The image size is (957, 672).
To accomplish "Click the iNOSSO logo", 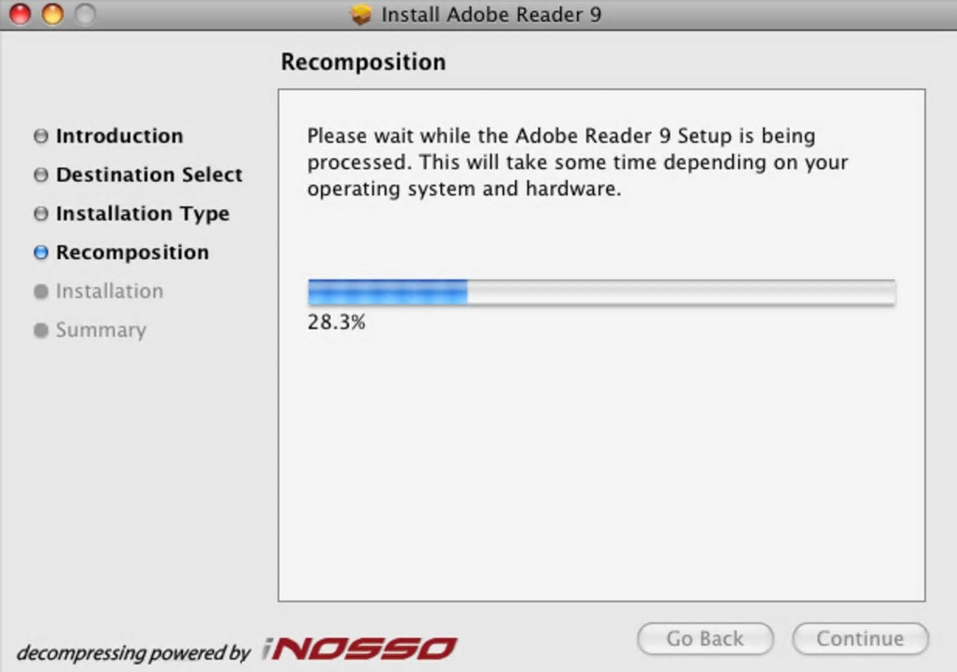I will tap(359, 649).
